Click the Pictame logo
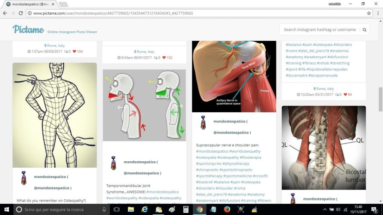The width and height of the screenshot is (383, 215). pos(28,29)
